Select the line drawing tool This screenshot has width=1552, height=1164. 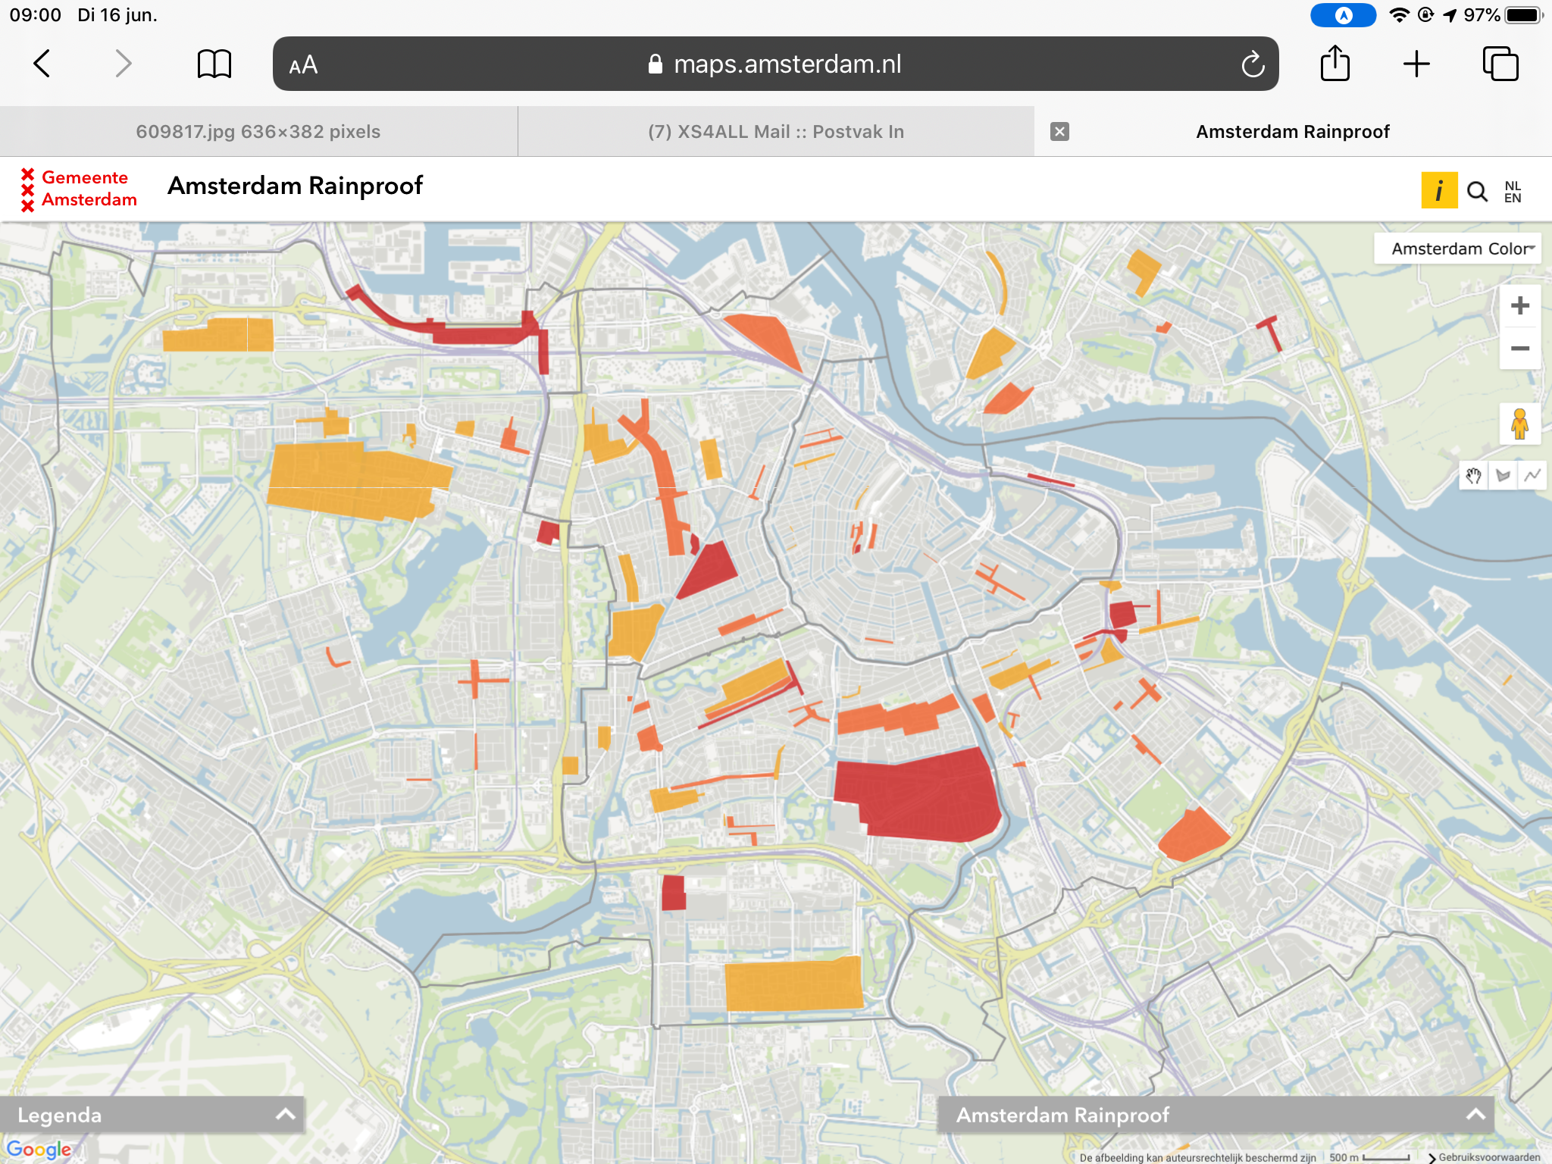[1532, 476]
